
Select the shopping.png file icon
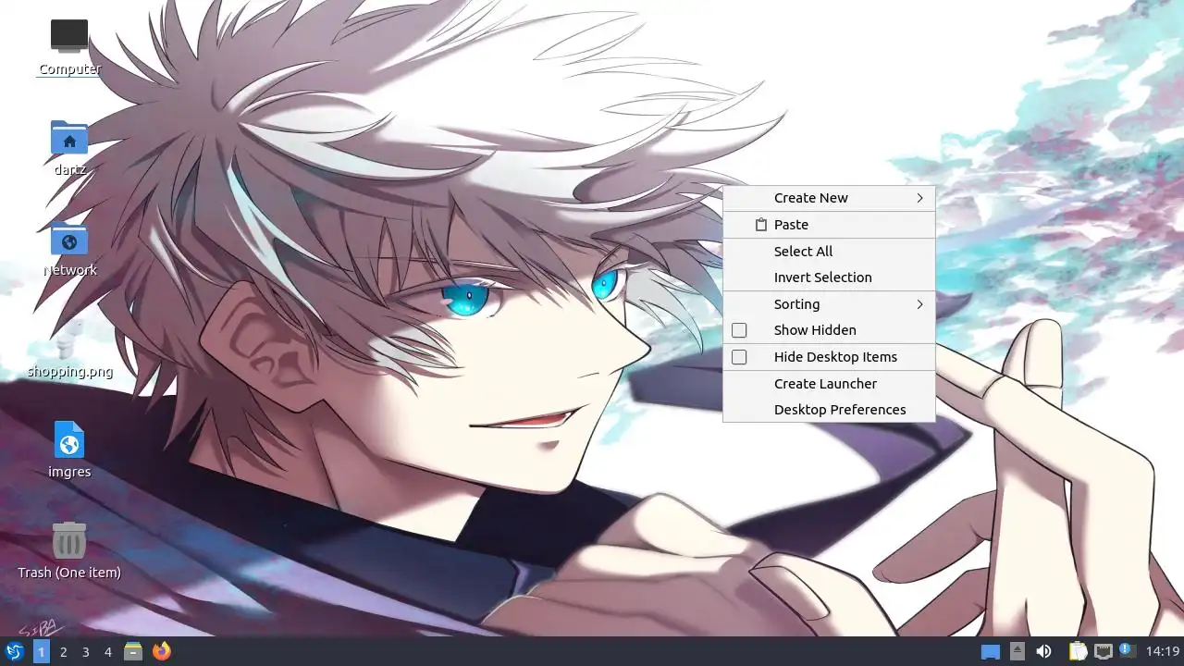click(69, 339)
